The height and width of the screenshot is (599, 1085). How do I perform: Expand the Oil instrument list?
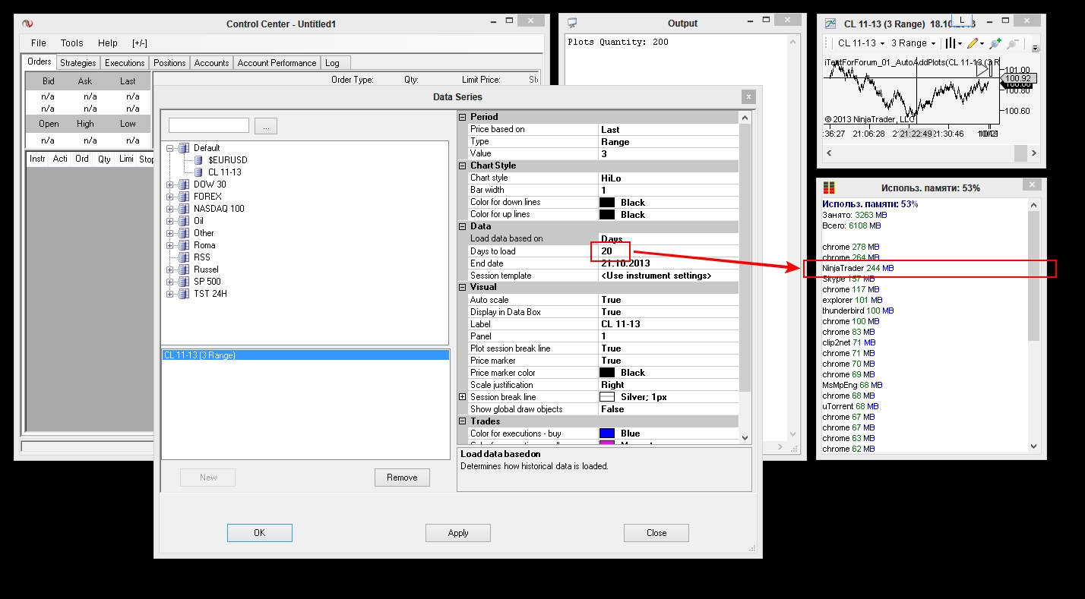pyautogui.click(x=171, y=221)
